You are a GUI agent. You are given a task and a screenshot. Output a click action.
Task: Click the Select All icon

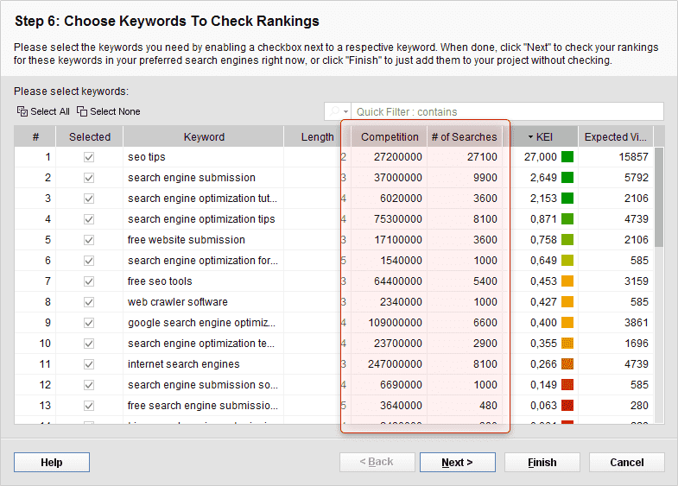(x=22, y=111)
